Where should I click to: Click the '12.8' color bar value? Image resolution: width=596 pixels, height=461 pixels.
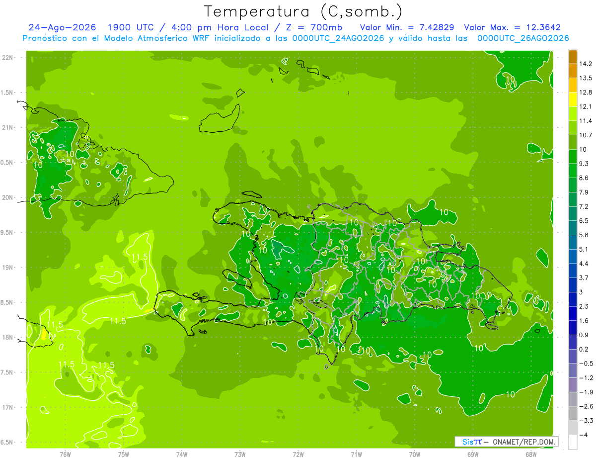(x=586, y=92)
